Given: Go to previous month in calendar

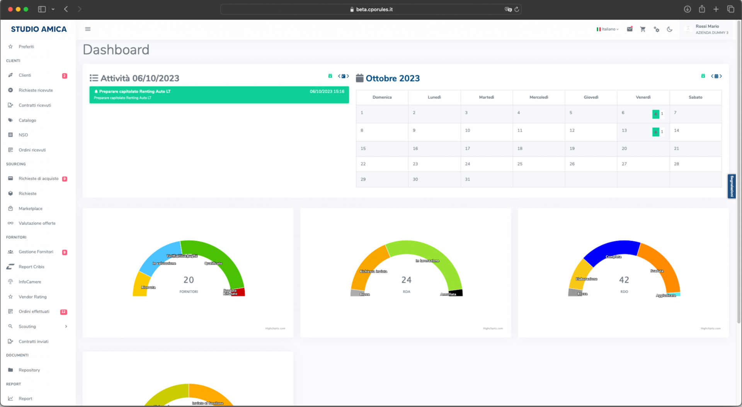Looking at the screenshot, I should click(x=712, y=76).
